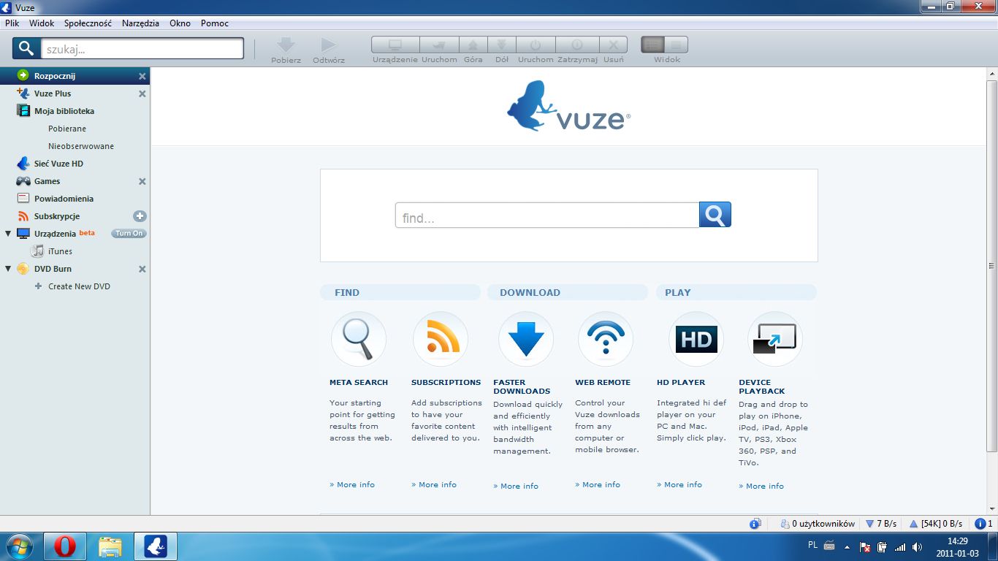The height and width of the screenshot is (561, 998).
Task: Click the 7 B/s download speed indicator
Action: pyautogui.click(x=881, y=524)
